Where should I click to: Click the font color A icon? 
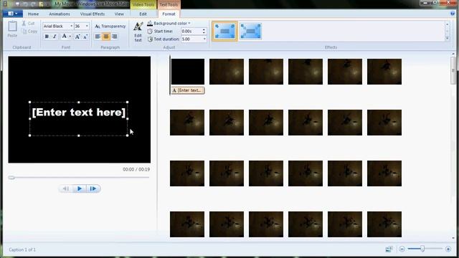point(64,37)
